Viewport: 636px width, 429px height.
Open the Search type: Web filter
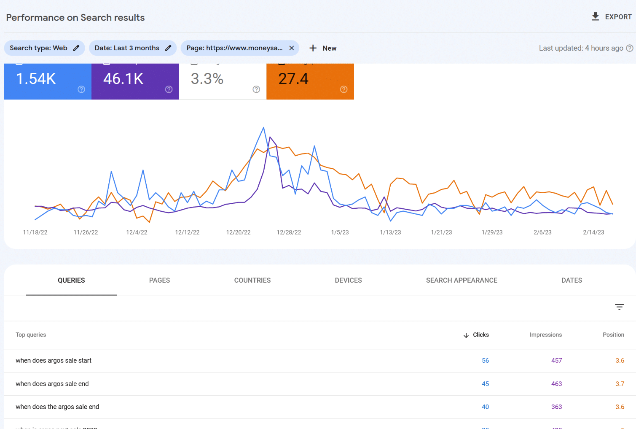pyautogui.click(x=38, y=48)
